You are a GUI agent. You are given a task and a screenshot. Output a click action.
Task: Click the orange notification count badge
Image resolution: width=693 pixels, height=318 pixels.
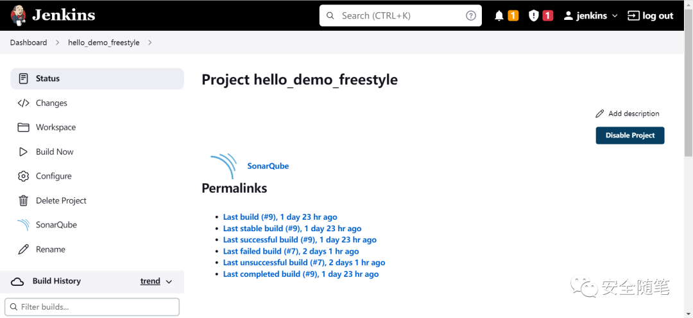[x=513, y=16]
